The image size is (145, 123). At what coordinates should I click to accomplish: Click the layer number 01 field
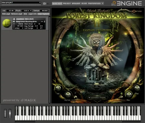tap(14, 21)
